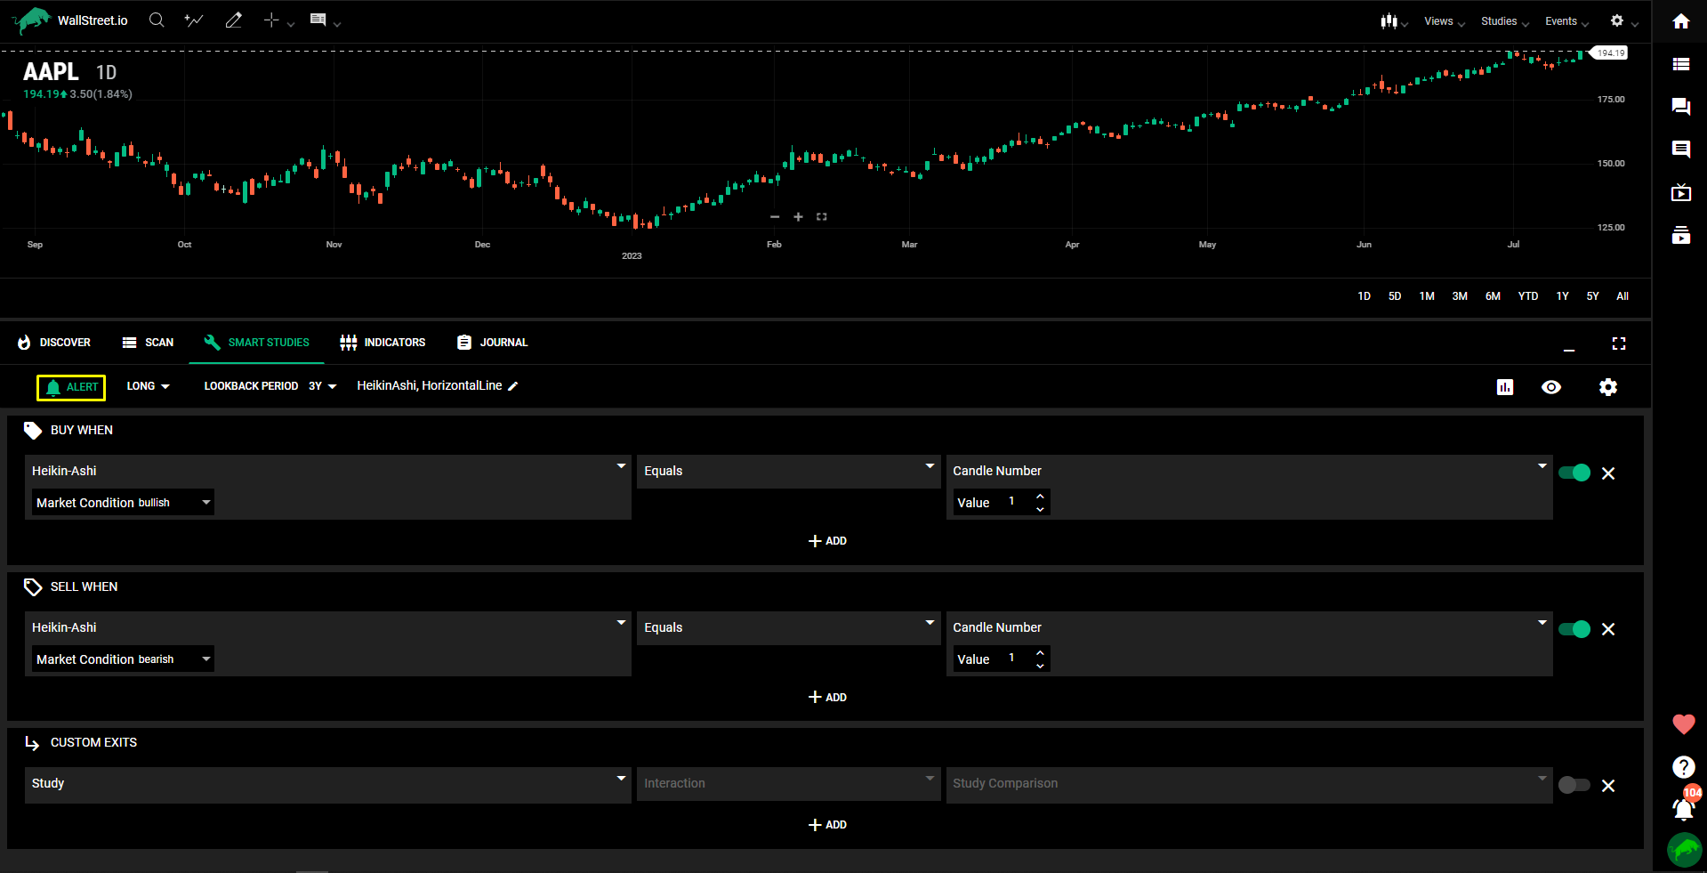Zoom out chart with minus icon
Screen dimensions: 1707x873
pos(775,217)
